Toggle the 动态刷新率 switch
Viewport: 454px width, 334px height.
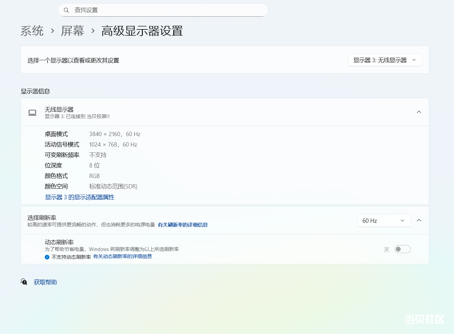click(x=402, y=249)
